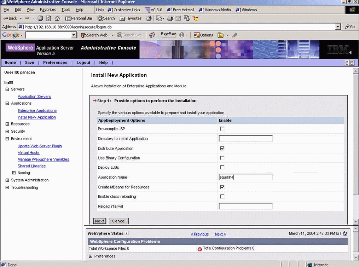359x267 pixels.
Task: Open the Personal Bar
Action: point(79,18)
